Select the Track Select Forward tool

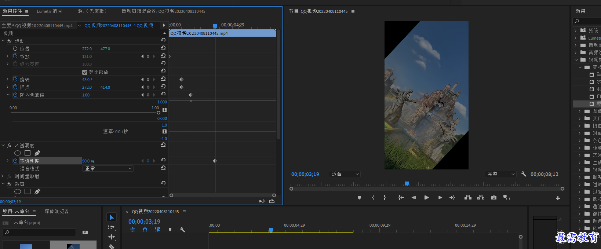point(112,227)
